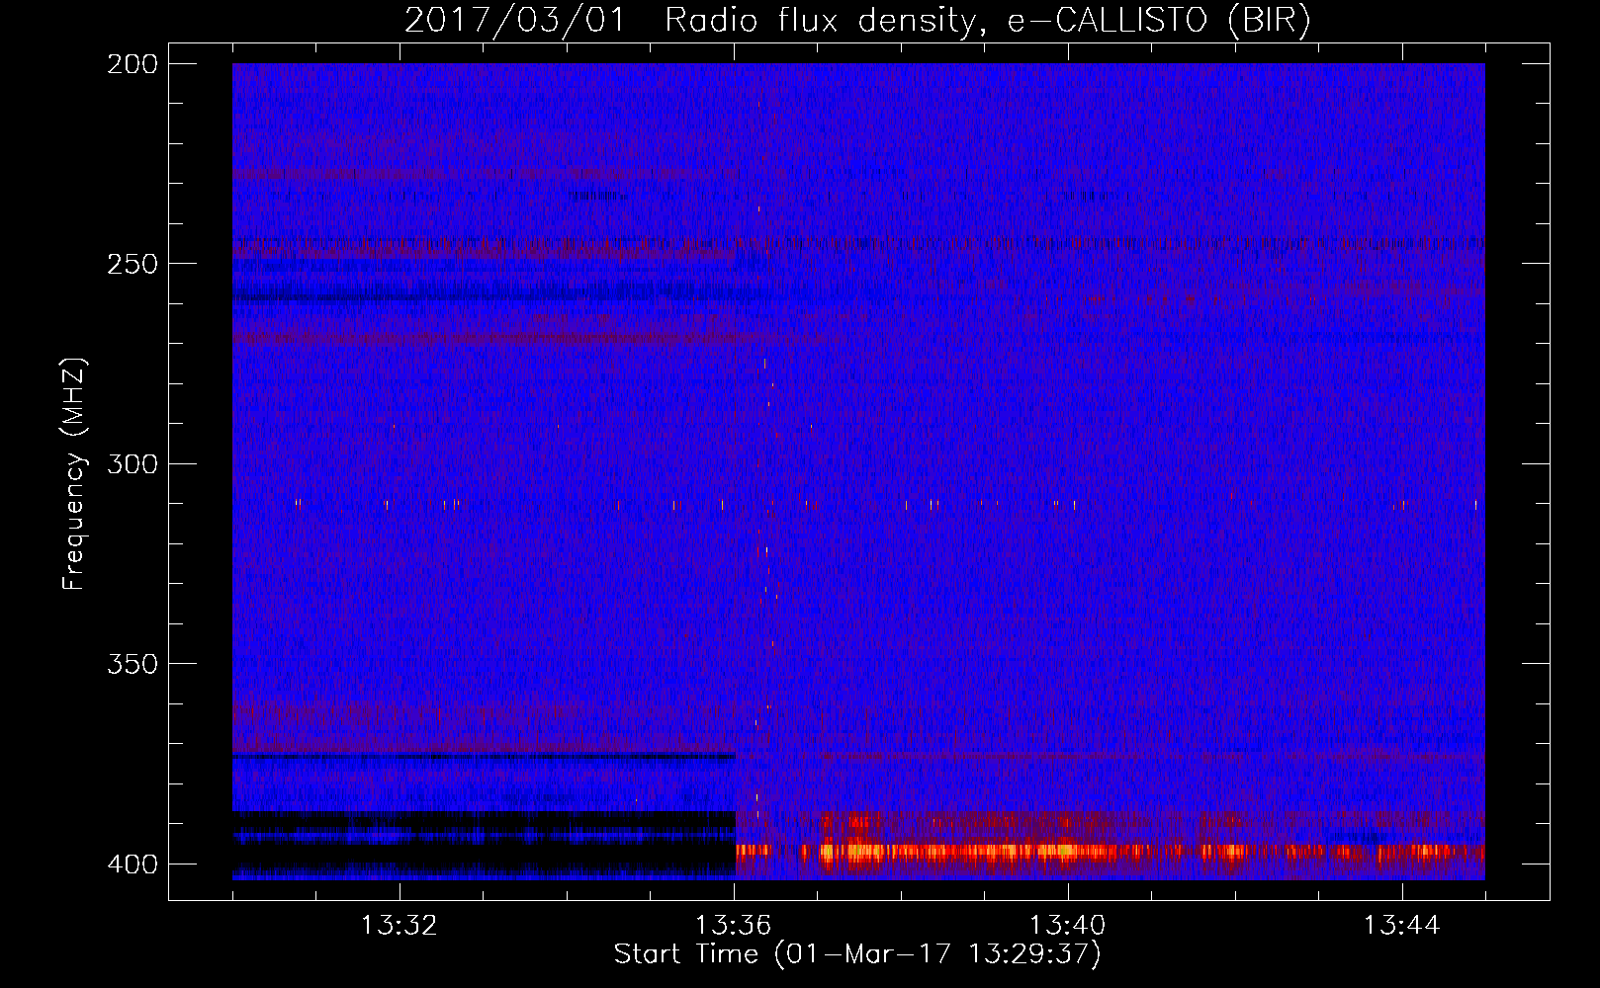
Task: Click the 200 frequency tick label
Action: tap(133, 64)
